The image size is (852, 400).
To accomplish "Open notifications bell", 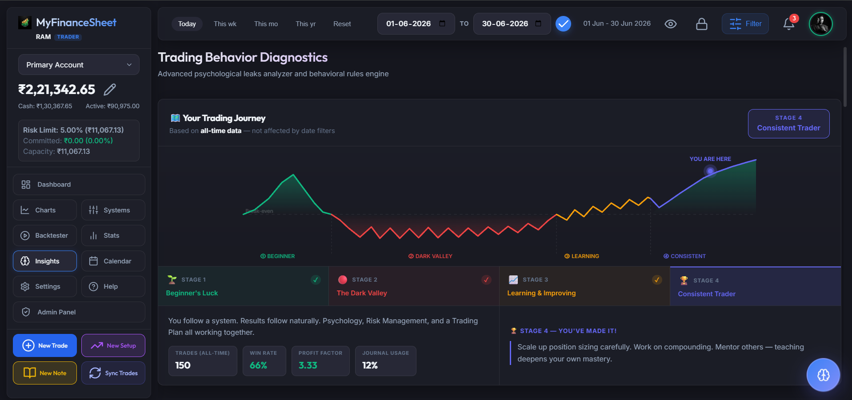I will tap(789, 24).
